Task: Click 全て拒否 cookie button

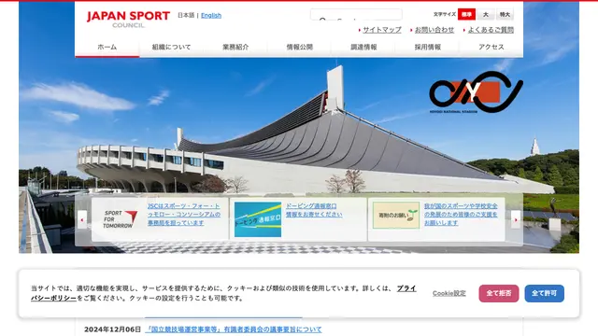Action: [x=498, y=293]
